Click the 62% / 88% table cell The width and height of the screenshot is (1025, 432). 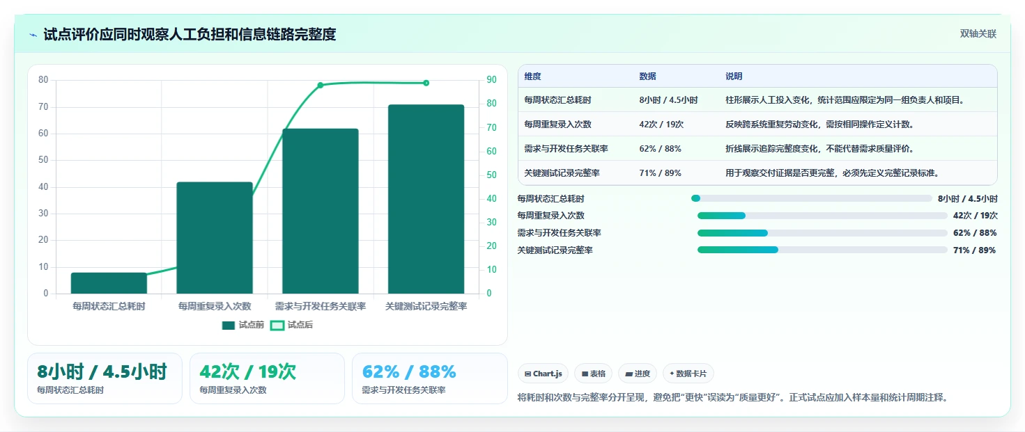click(x=660, y=149)
